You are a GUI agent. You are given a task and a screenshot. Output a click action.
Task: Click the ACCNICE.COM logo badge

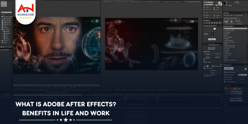25,12
